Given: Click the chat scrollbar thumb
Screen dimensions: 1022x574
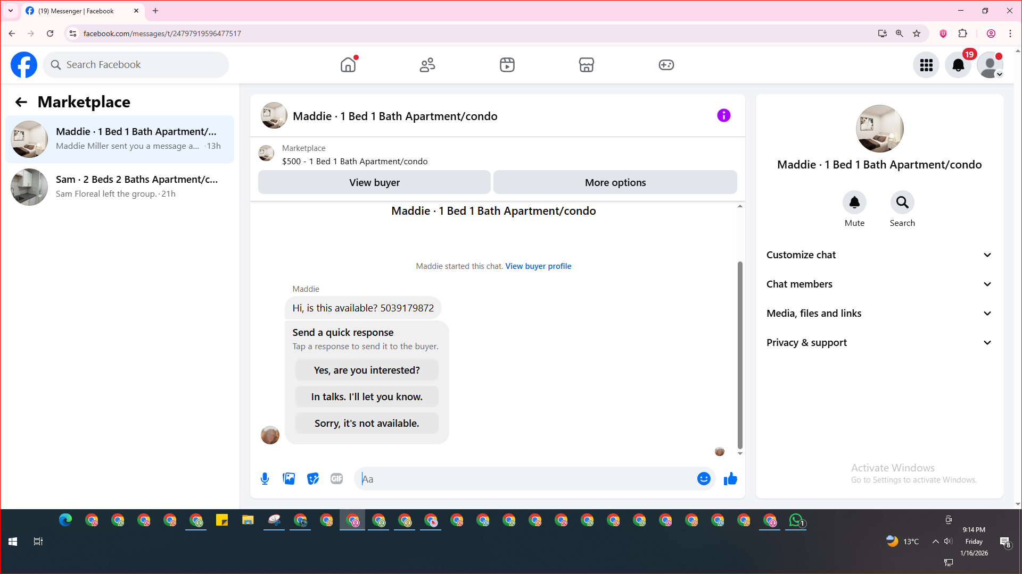Looking at the screenshot, I should (x=740, y=355).
